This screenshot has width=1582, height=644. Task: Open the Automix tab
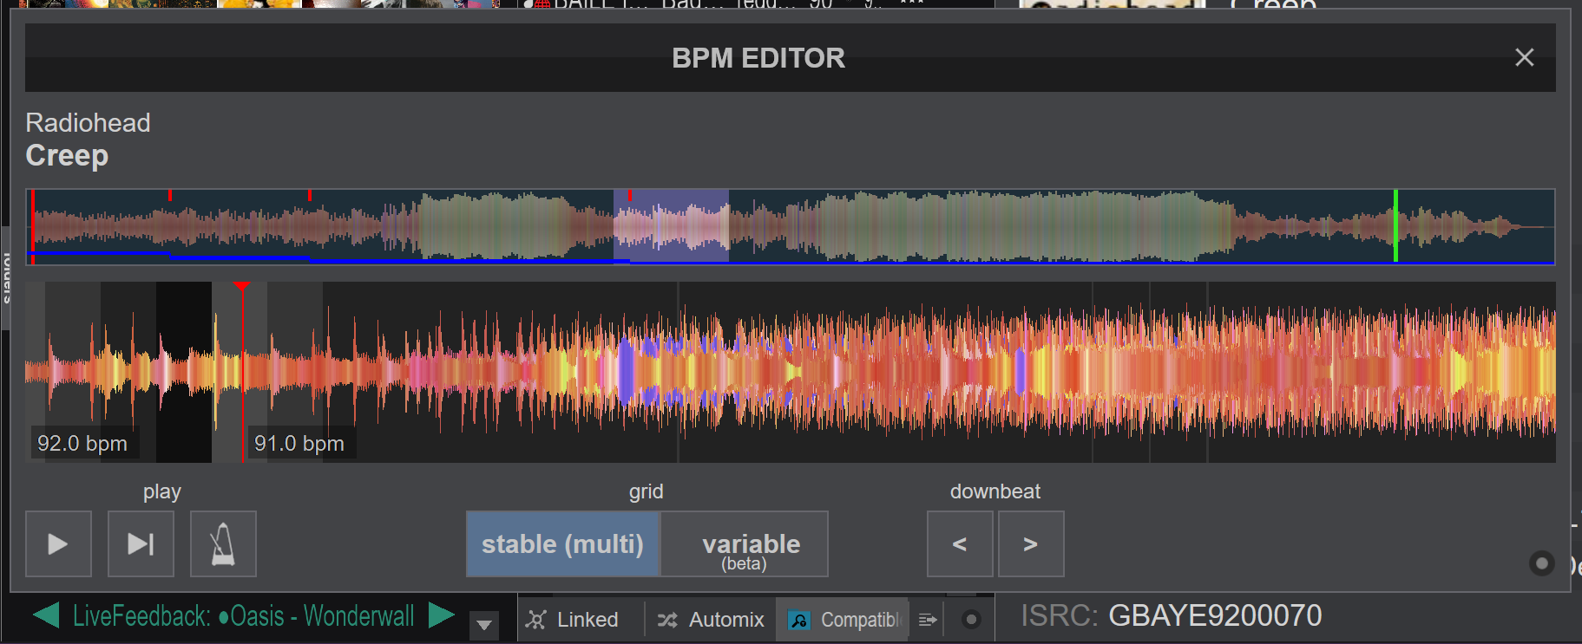point(711,620)
